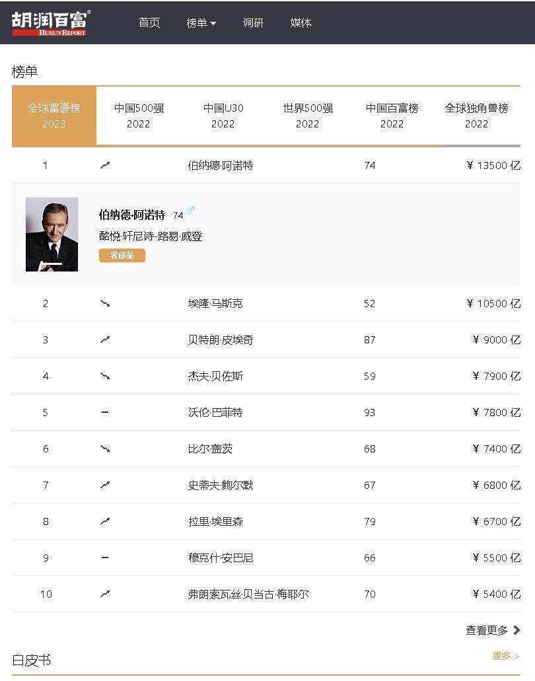Go to 首页 in the top menu

pyautogui.click(x=149, y=22)
